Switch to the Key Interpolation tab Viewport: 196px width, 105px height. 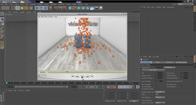click(x=181, y=62)
